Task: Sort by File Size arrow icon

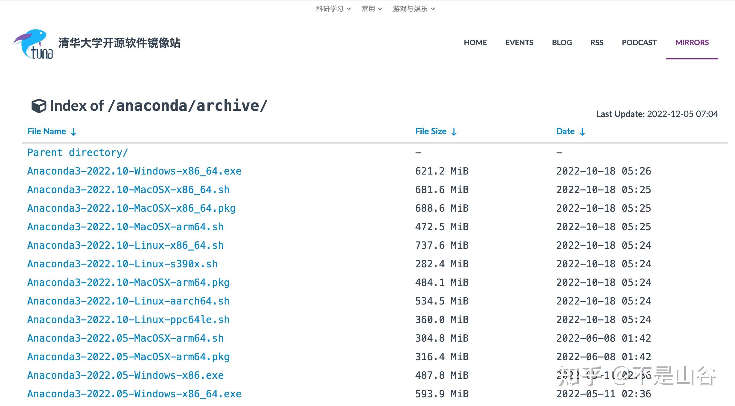Action: pos(454,132)
